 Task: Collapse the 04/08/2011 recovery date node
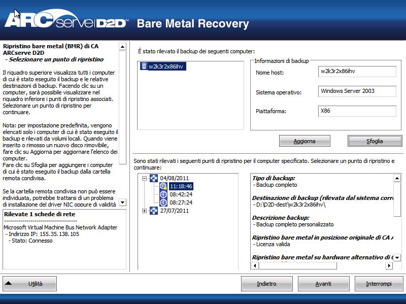pos(145,178)
